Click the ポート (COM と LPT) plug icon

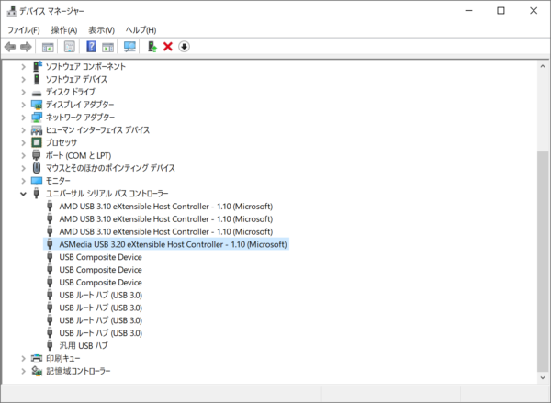point(36,155)
